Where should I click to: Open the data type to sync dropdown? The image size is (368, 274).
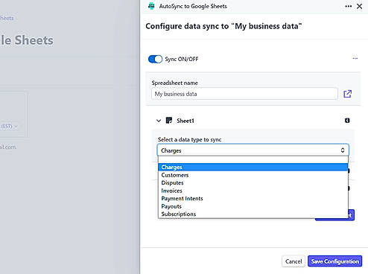click(253, 150)
